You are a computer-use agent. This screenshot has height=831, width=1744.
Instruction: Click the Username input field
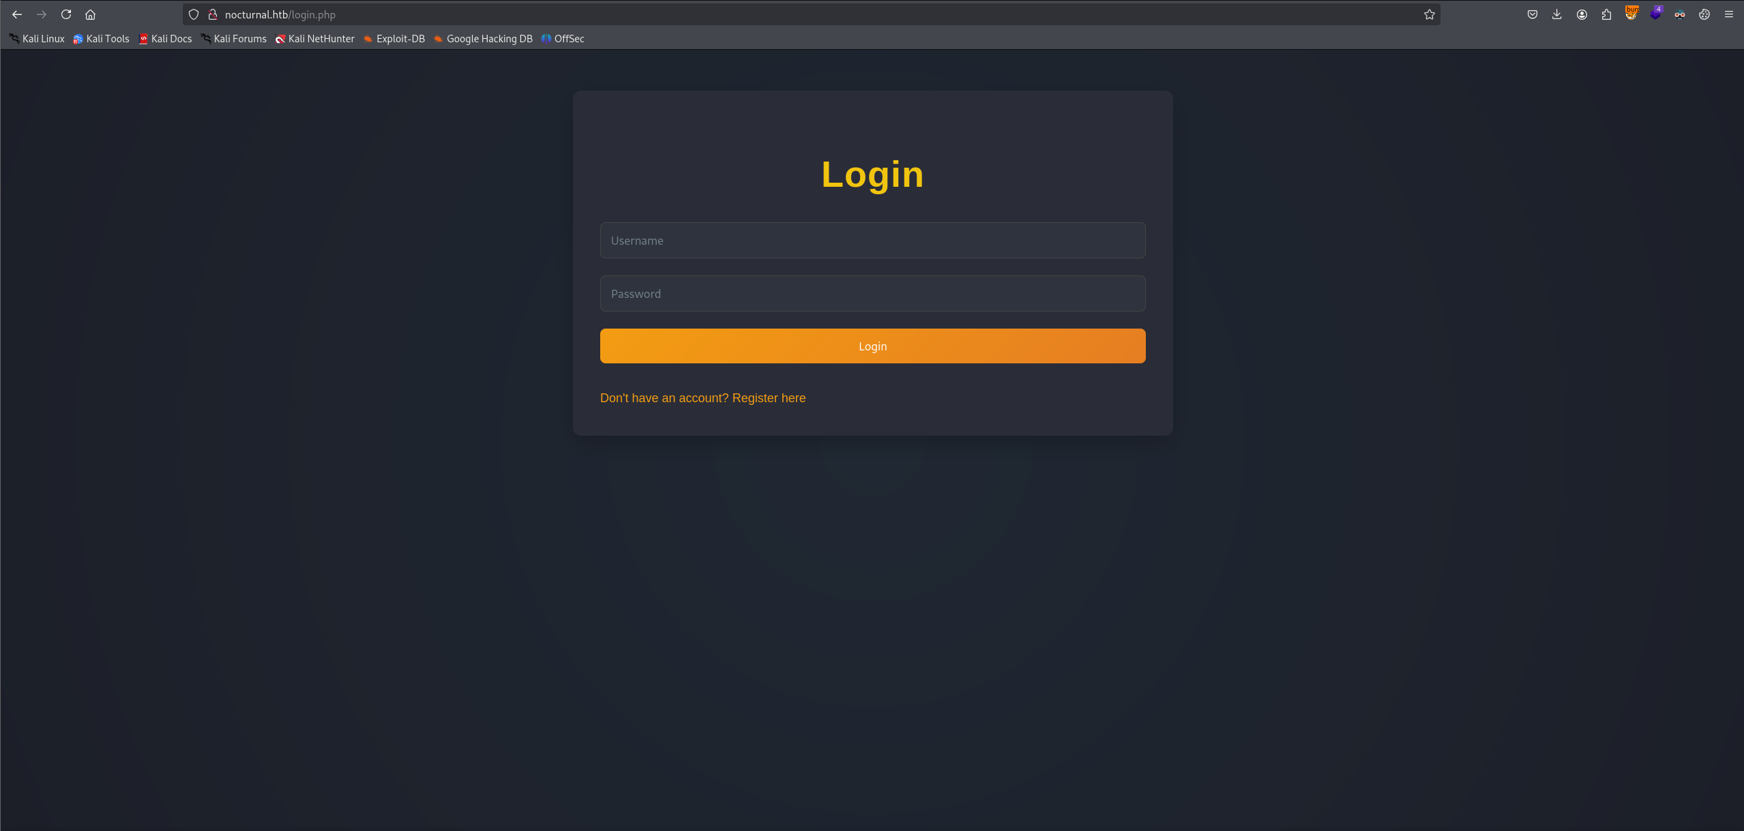pos(872,240)
